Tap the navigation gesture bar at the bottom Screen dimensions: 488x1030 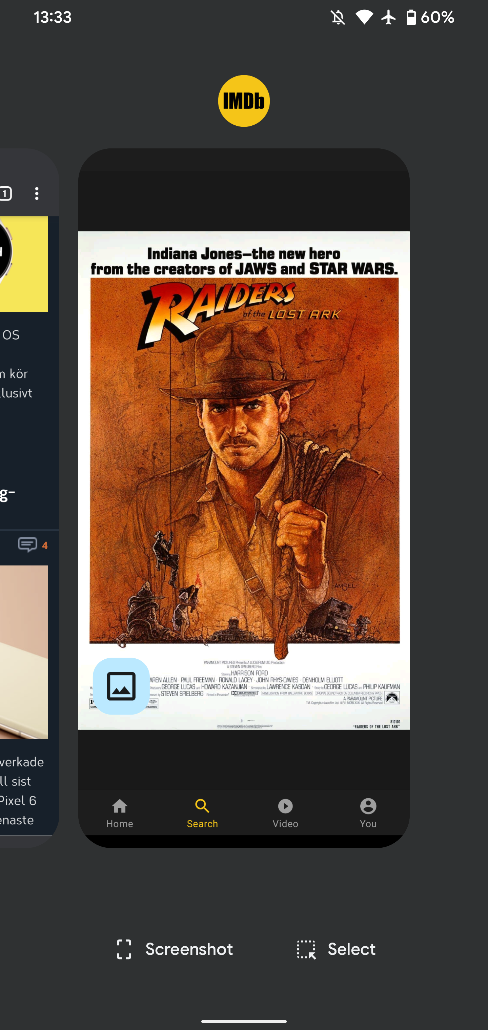244,1021
